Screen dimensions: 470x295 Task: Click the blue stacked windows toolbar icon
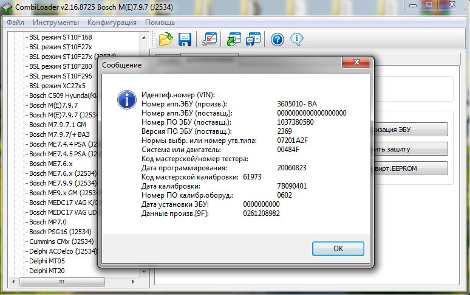(x=253, y=40)
